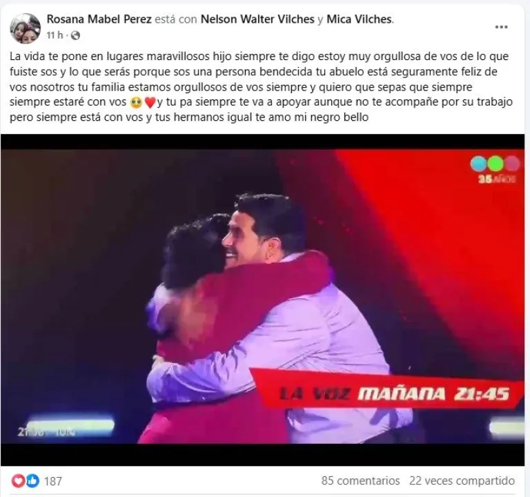Image resolution: width=530 pixels, height=497 pixels.
Task: Open Rosana Mabel Perez's profile link
Action: [99, 19]
